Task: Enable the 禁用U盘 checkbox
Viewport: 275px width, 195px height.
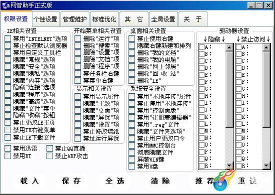Action: (131, 166)
